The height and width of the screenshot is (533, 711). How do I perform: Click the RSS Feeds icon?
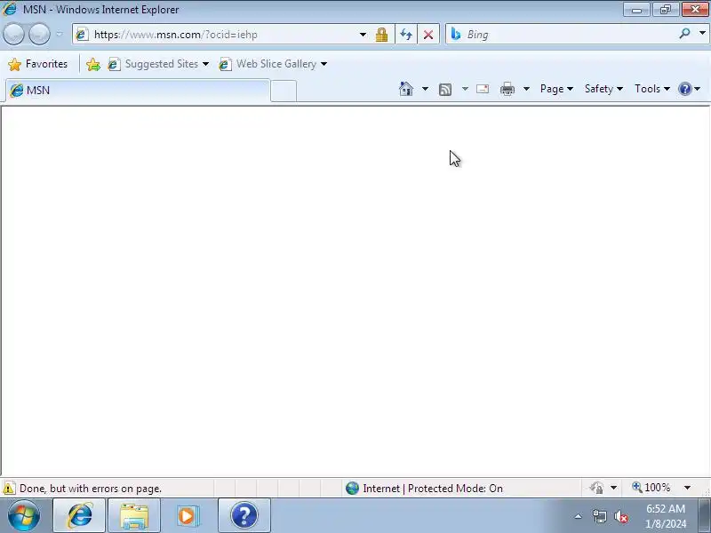point(445,90)
